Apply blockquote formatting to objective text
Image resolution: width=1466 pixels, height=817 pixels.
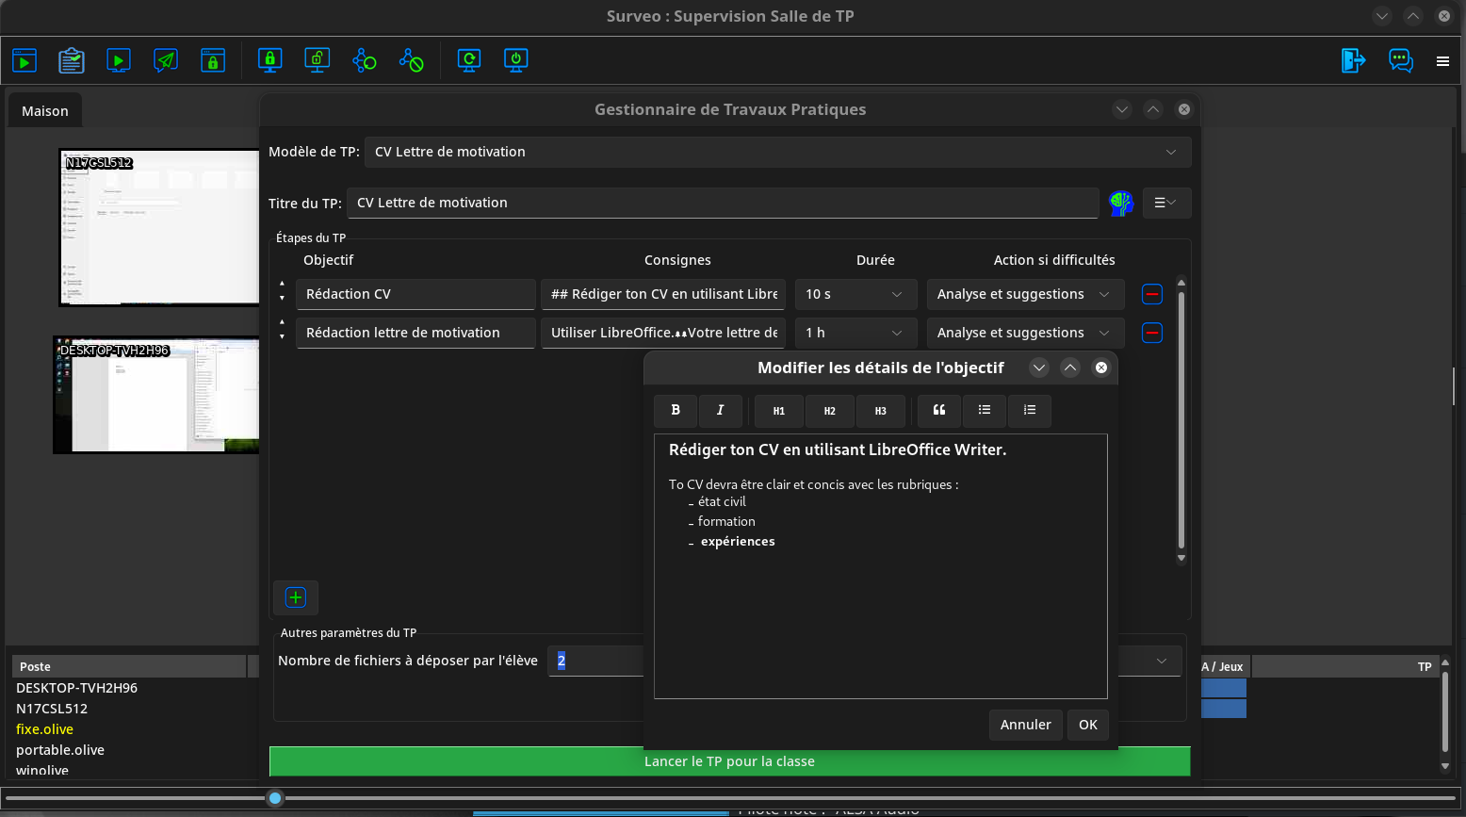coord(938,411)
